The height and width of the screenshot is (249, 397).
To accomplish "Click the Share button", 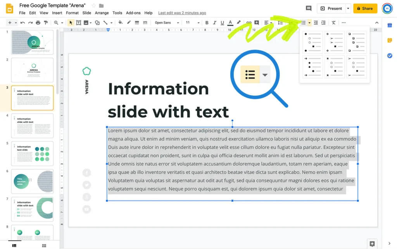I will tap(365, 9).
